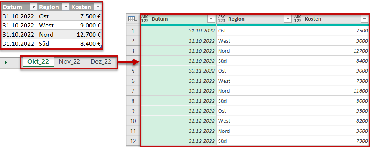Select the Datum column header in query preview
Viewport: 370px width, 147px height.
(x=178, y=19)
